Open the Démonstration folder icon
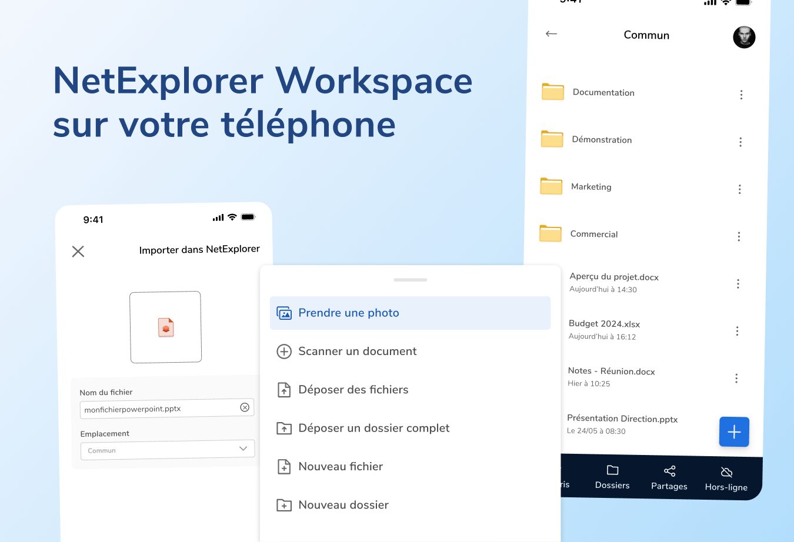794x542 pixels. point(552,139)
